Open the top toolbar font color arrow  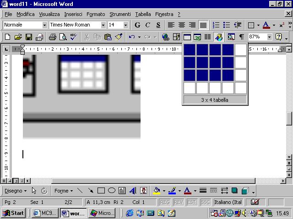[274, 25]
